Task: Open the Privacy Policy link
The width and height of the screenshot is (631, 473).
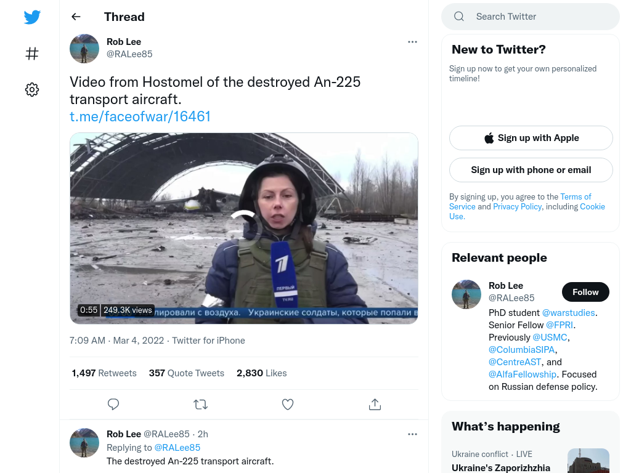Action: [x=518, y=206]
